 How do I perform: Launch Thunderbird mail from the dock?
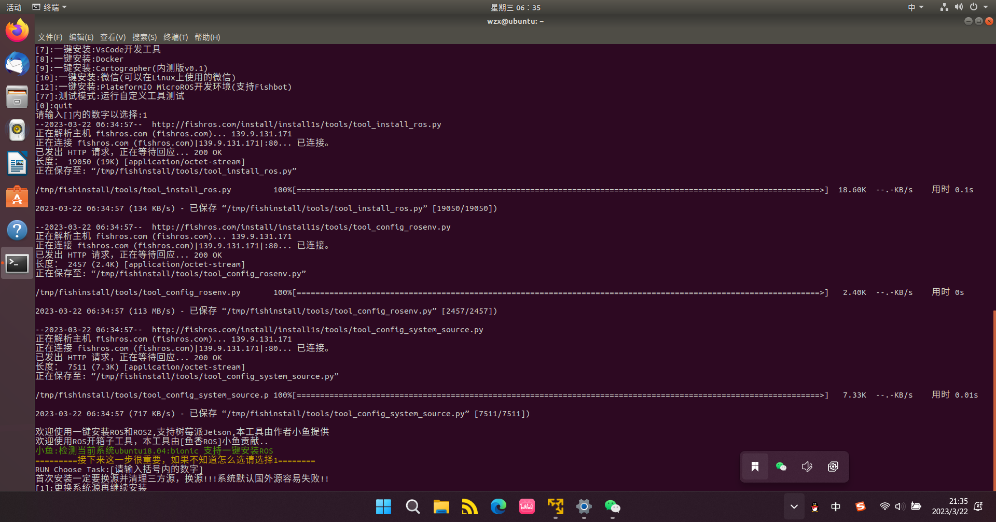(17, 64)
